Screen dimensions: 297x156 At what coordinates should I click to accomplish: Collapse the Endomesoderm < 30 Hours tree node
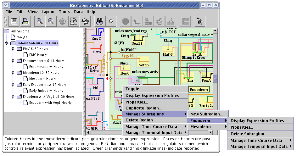(6, 43)
